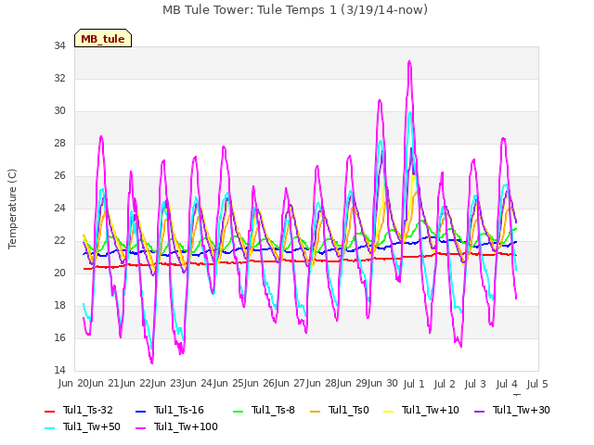Screen dimensions: 594x445
Task: Click the Jul 5 x-axis date label
Action: pyautogui.click(x=537, y=384)
